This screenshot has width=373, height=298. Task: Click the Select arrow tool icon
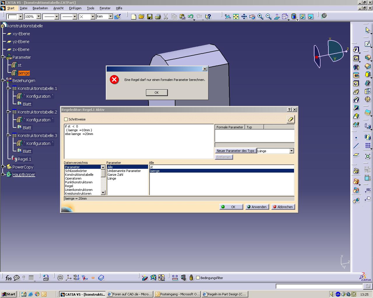click(367, 30)
